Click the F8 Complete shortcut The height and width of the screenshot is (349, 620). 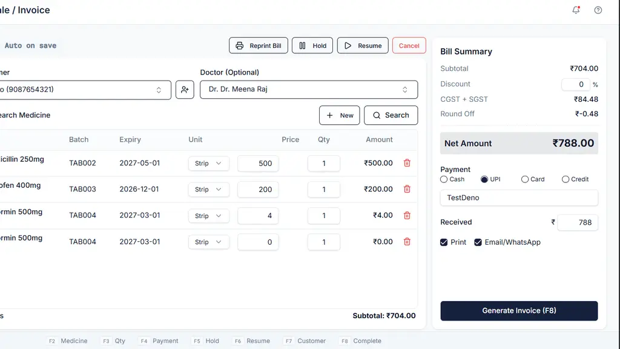[x=360, y=341]
